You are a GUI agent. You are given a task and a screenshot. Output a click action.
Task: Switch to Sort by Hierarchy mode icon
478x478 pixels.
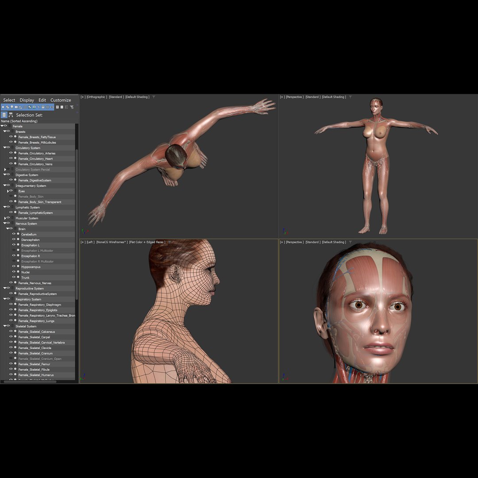click(x=11, y=115)
